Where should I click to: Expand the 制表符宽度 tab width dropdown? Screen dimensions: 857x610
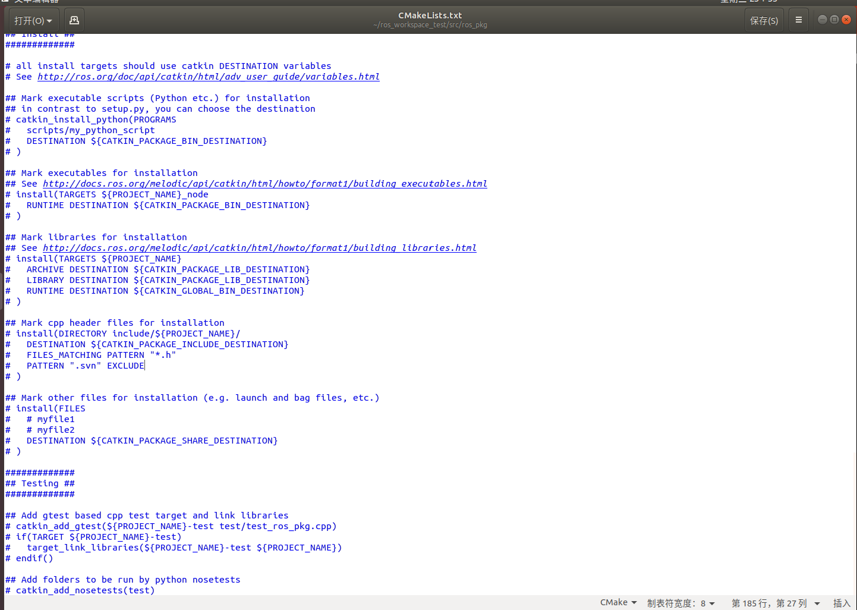coord(680,603)
